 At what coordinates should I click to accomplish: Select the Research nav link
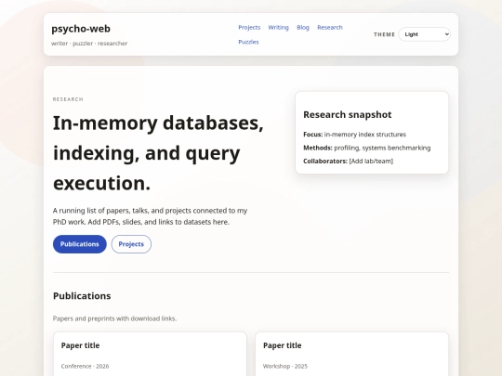click(330, 28)
